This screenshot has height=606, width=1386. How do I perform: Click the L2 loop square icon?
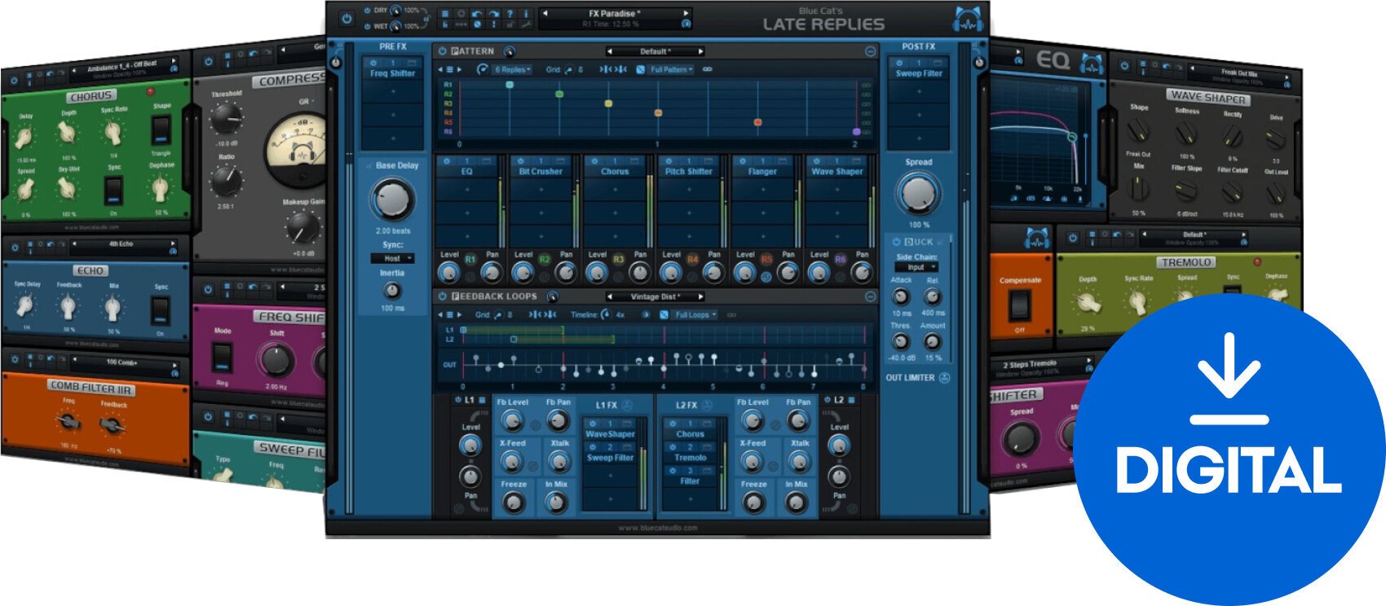point(852,401)
